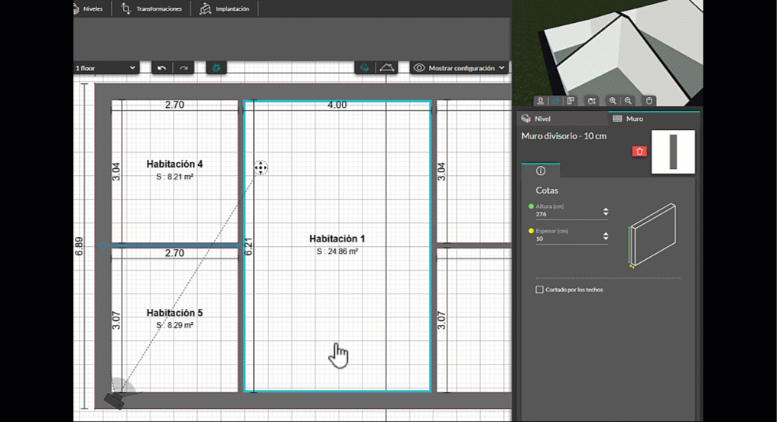Select the first-person view icon under the 3D preview
This screenshot has width=777, height=422.
pos(540,101)
